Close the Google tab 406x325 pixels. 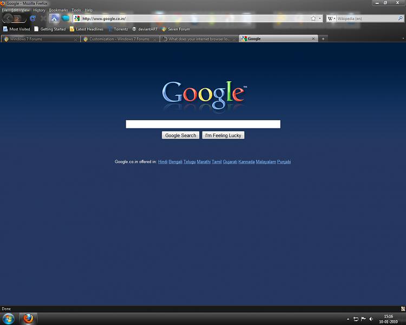313,38
